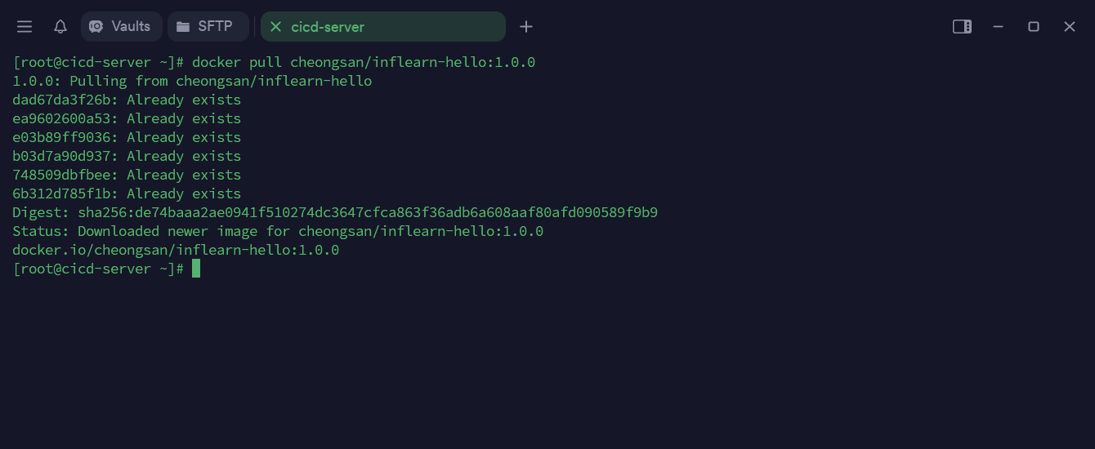
Task: Minimize the Termius window
Action: click(998, 27)
